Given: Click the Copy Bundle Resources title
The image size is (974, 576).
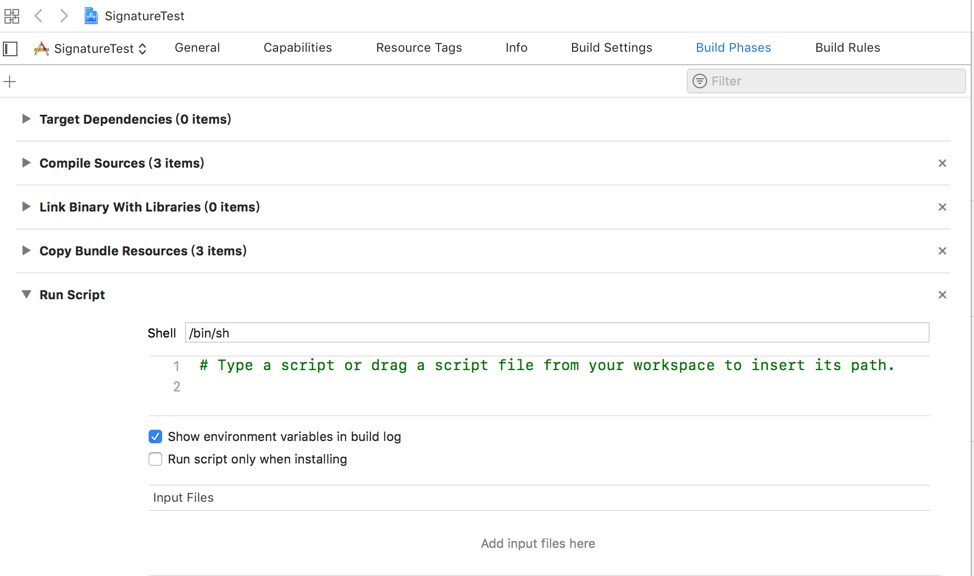Looking at the screenshot, I should click(143, 251).
